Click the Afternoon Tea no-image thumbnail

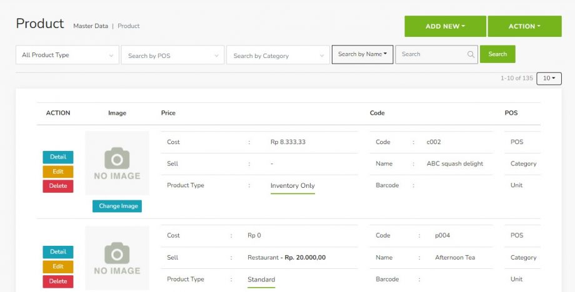[117, 258]
